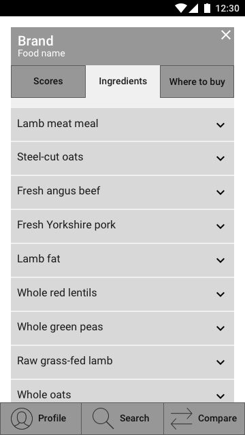Expand the Fresh Yorkshire pork chevron
Image resolution: width=245 pixels, height=435 pixels.
[x=220, y=226]
